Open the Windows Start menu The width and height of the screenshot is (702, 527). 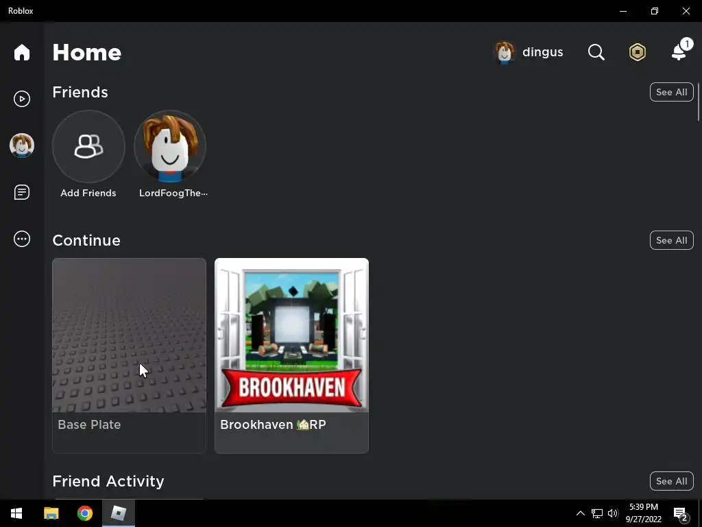(x=16, y=513)
